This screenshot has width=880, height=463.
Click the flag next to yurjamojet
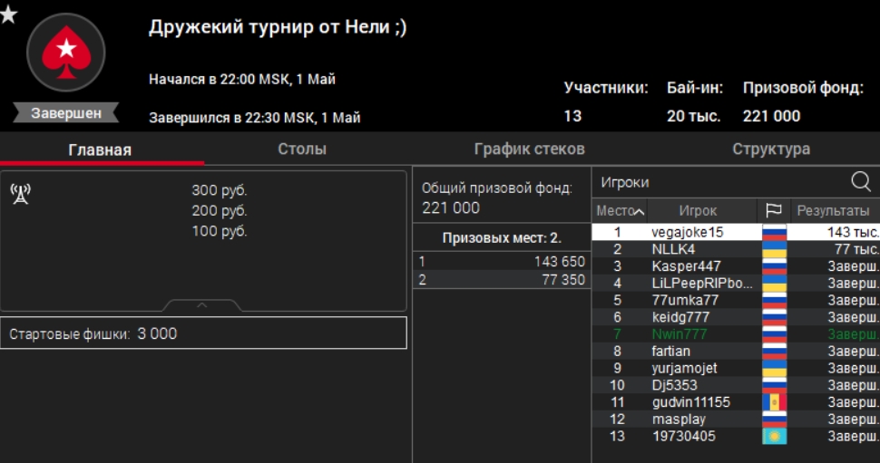pos(775,368)
